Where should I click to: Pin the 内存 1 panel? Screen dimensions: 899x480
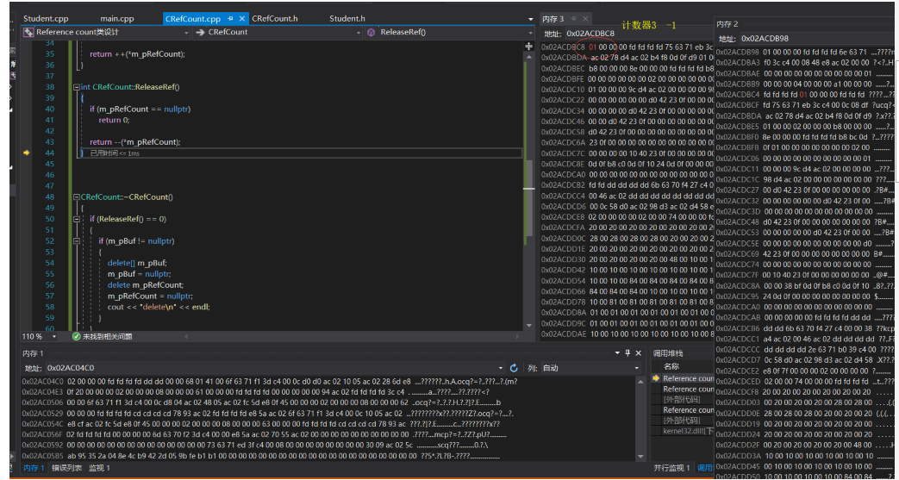[627, 353]
